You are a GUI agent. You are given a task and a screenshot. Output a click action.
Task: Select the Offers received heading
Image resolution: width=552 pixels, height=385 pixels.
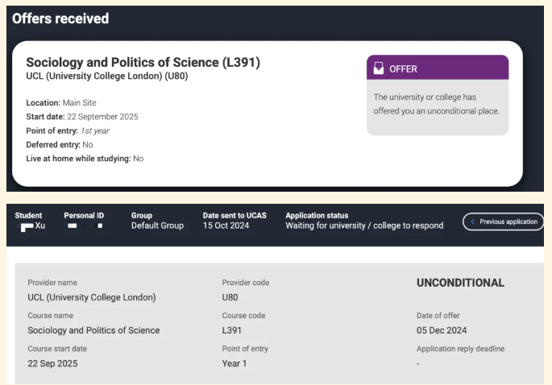point(60,18)
